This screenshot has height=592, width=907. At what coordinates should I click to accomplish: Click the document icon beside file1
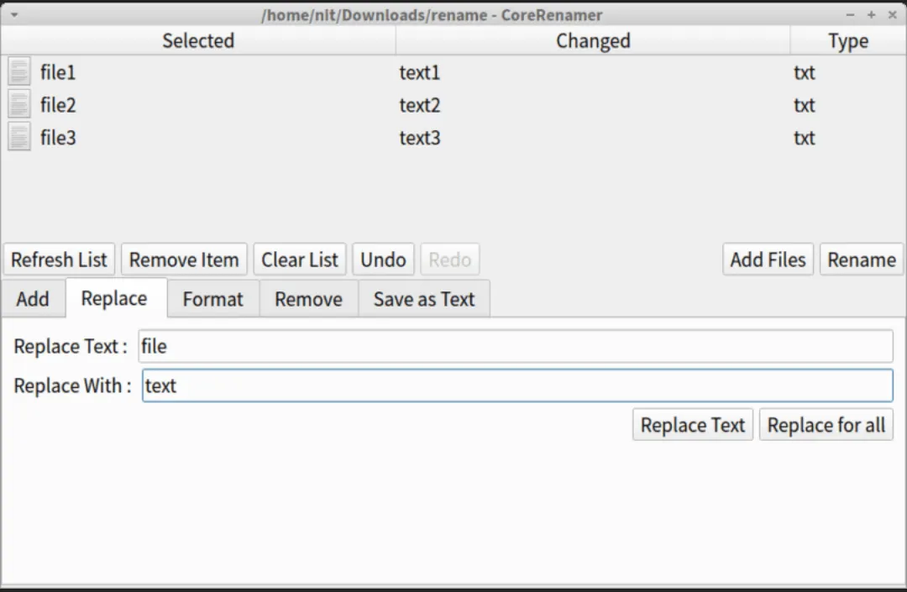[18, 71]
